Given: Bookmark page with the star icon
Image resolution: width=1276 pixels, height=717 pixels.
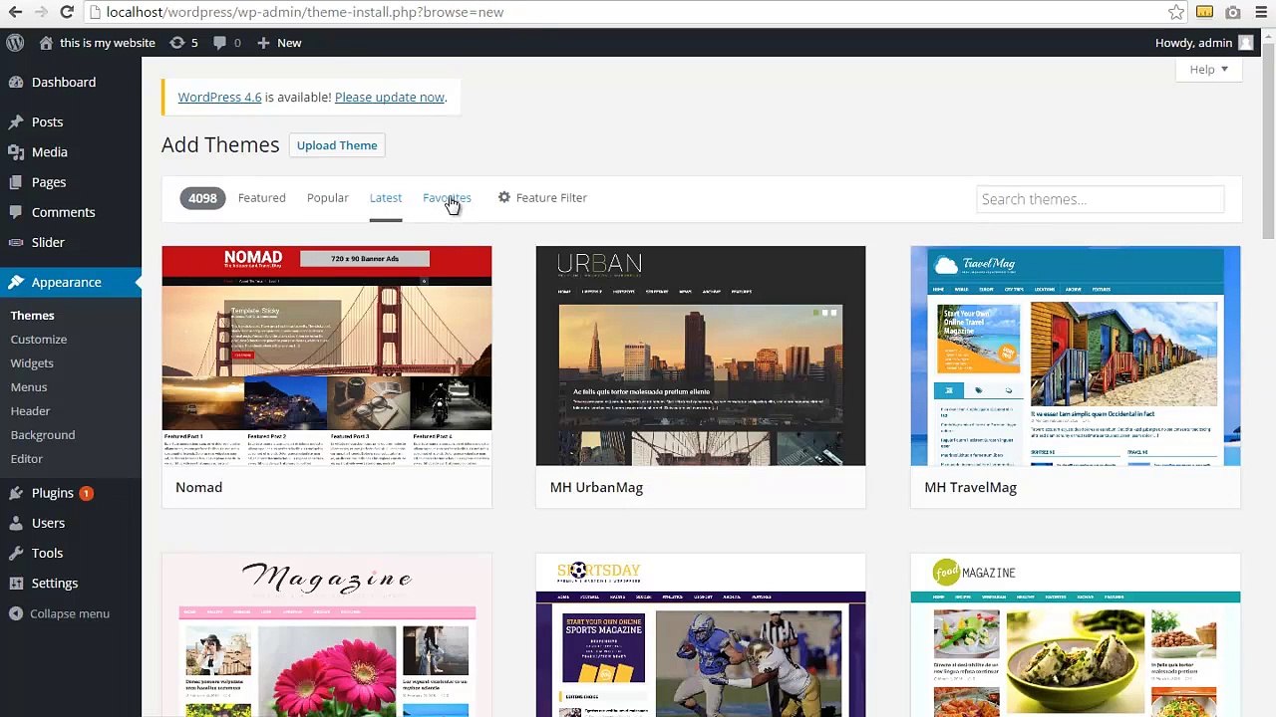Looking at the screenshot, I should (1176, 12).
